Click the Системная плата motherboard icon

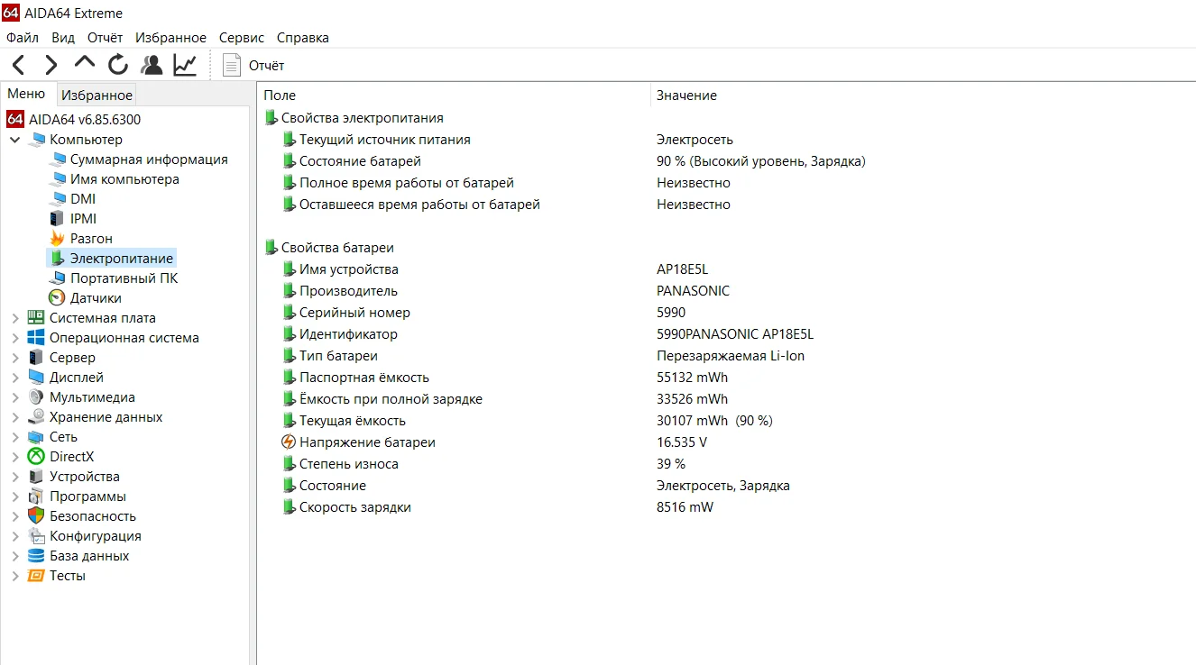coord(36,318)
